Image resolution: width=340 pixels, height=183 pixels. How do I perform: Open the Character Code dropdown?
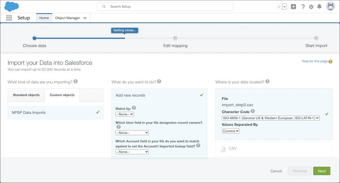(271, 118)
